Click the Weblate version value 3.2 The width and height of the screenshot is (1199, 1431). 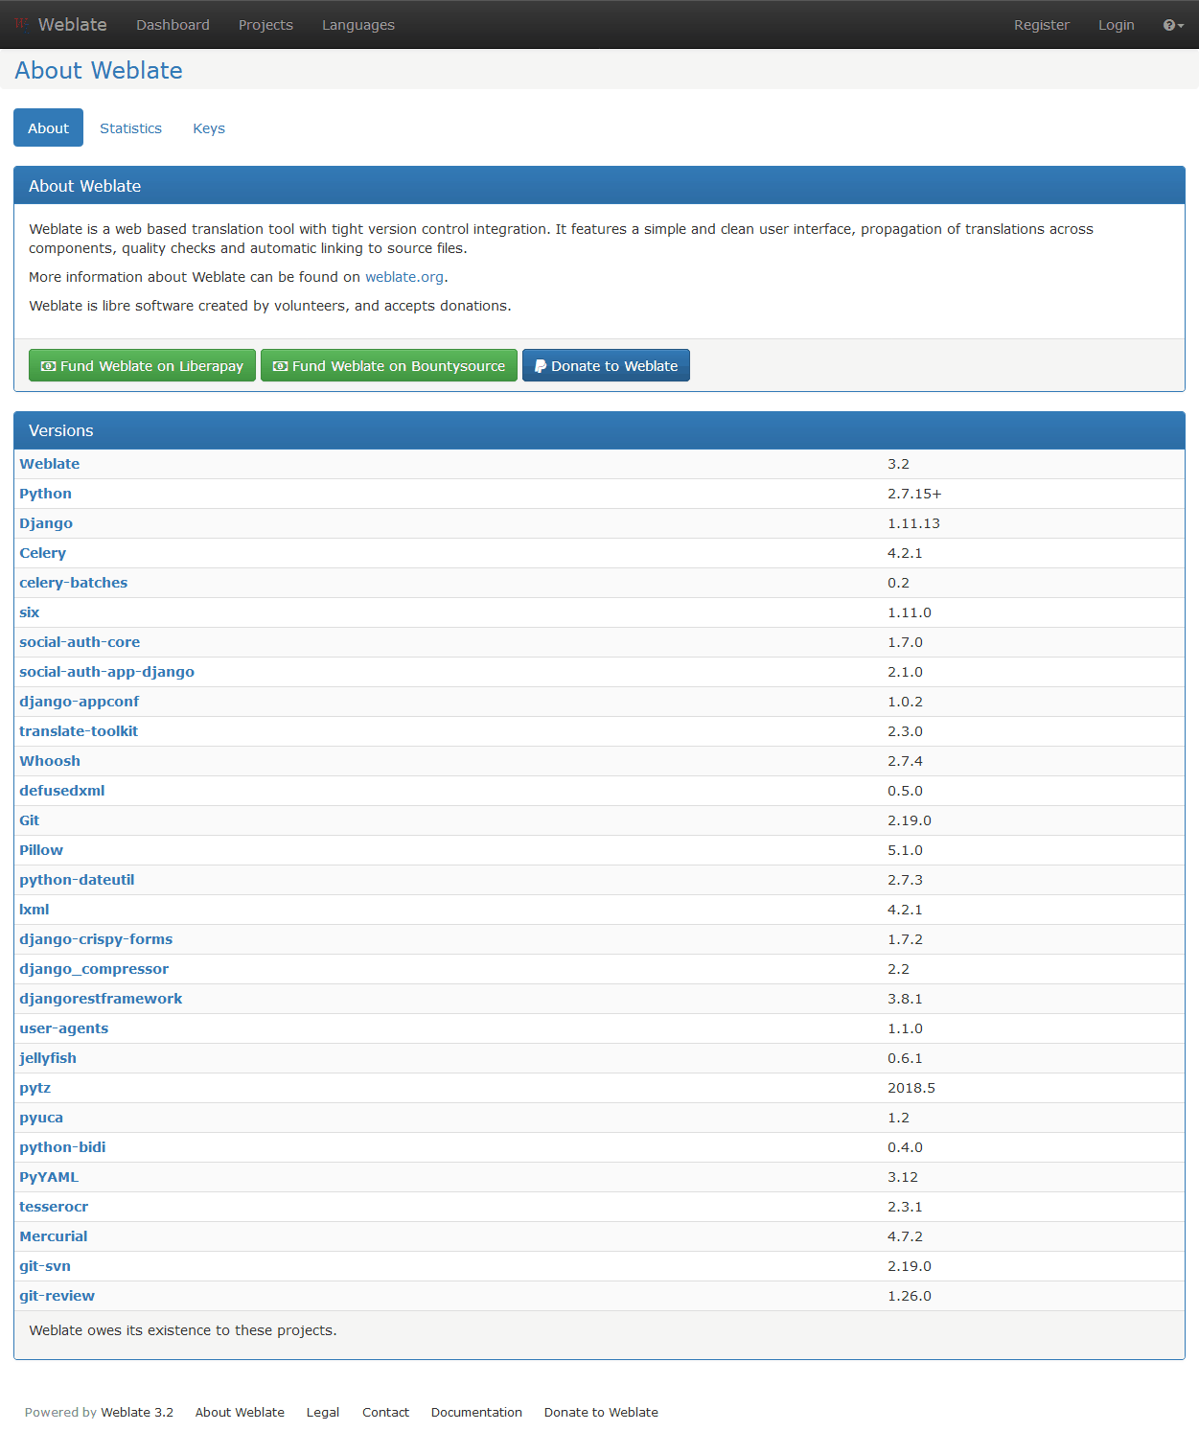(x=898, y=464)
